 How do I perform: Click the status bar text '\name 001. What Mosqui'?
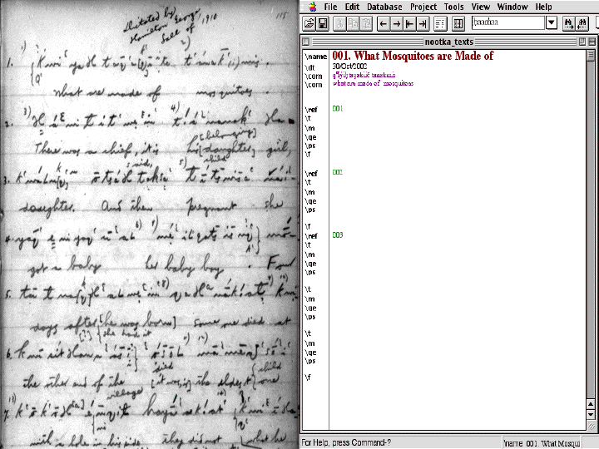tap(542, 443)
